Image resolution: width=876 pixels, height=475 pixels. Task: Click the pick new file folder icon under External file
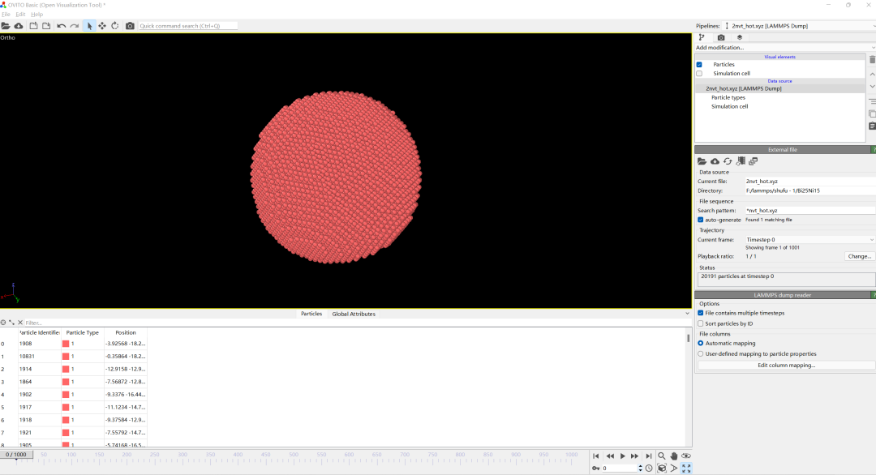tap(702, 161)
